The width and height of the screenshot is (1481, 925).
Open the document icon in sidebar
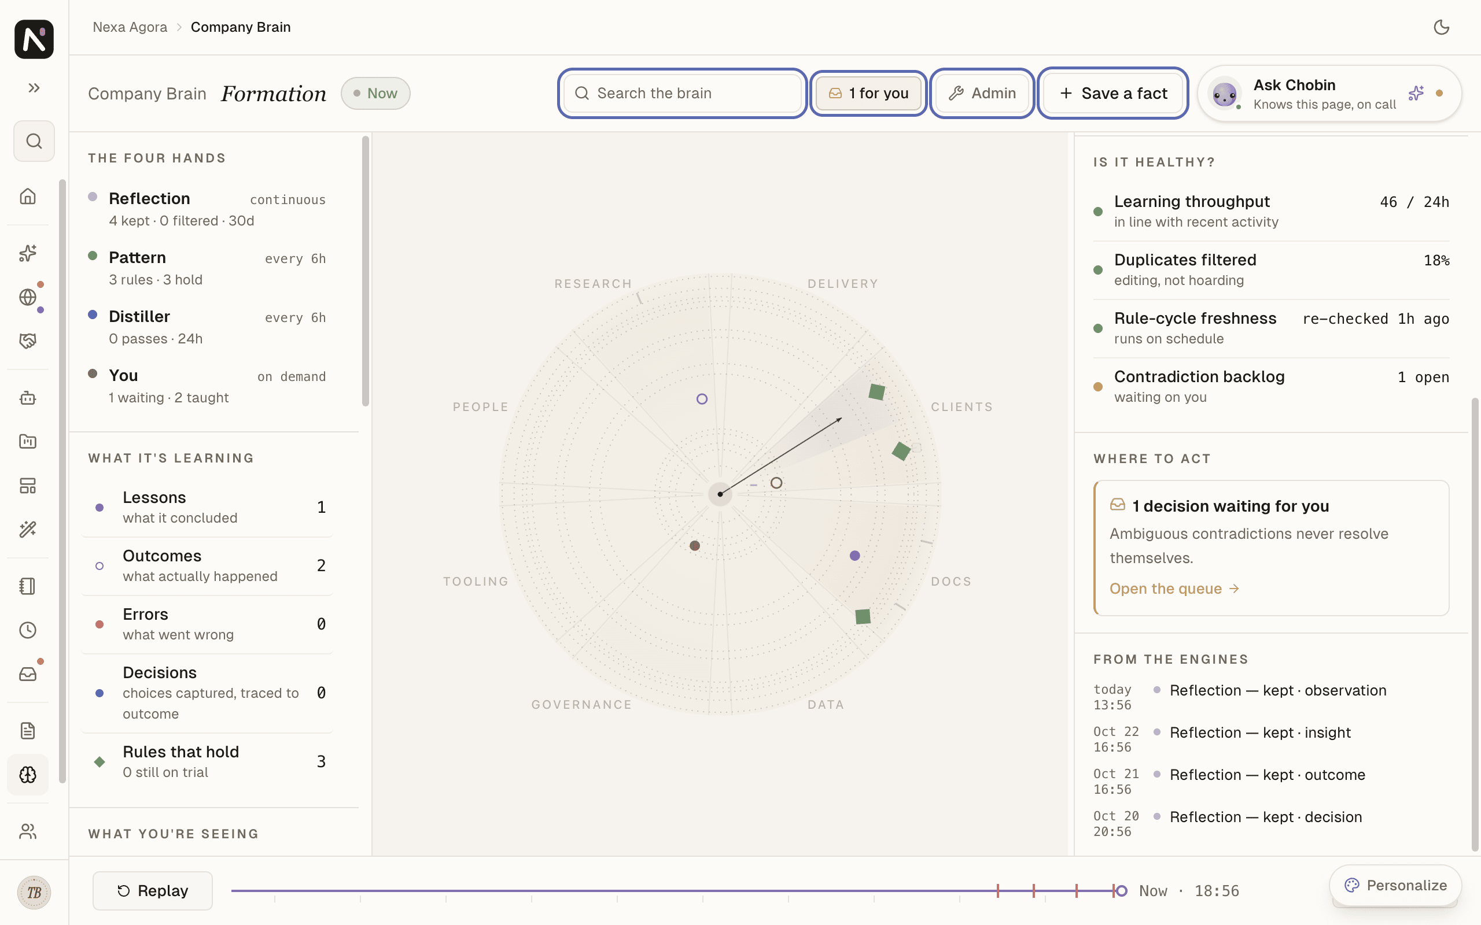[x=28, y=730]
